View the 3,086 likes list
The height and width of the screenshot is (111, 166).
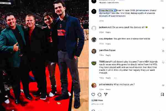coord(97,100)
